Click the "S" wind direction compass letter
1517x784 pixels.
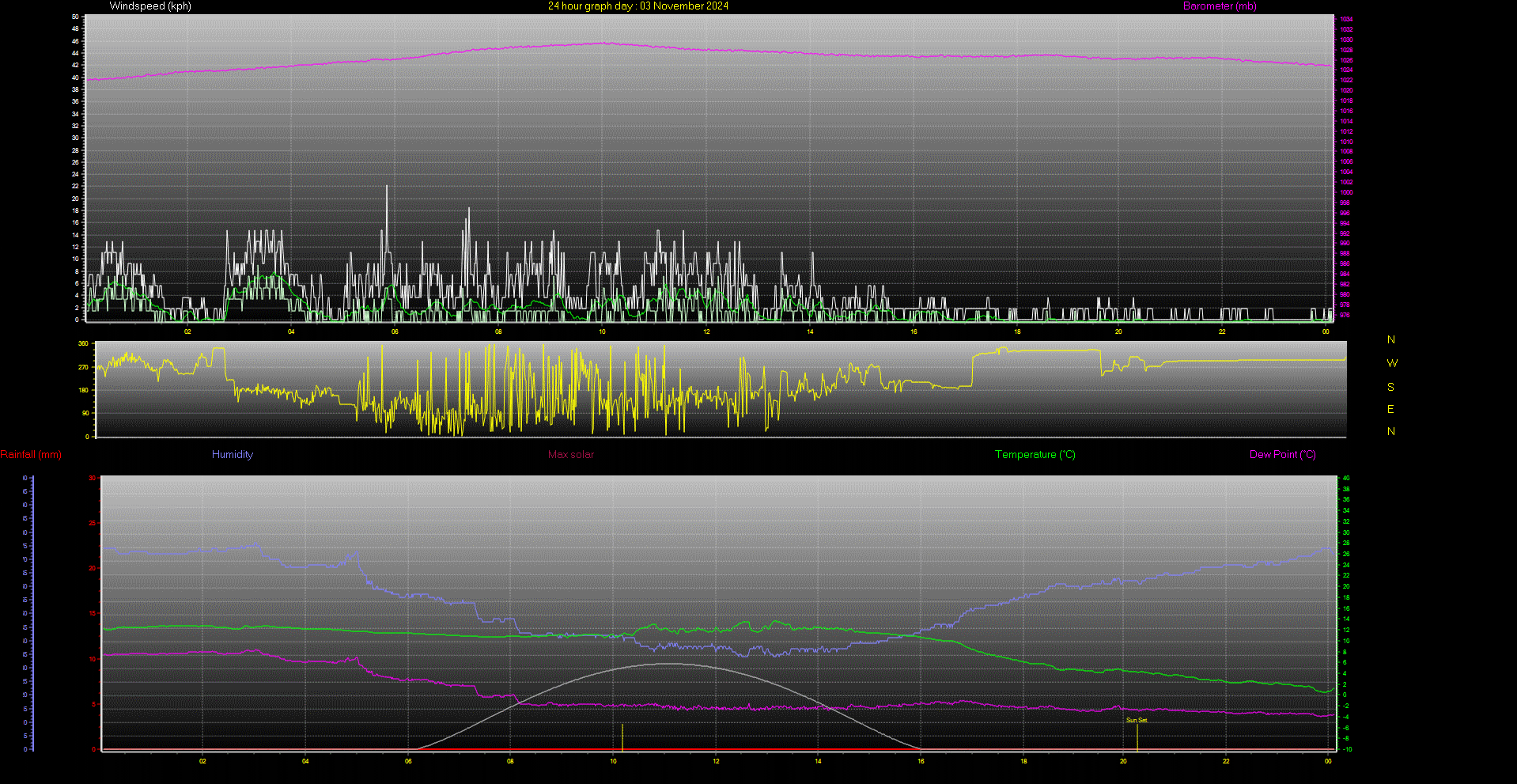1391,387
